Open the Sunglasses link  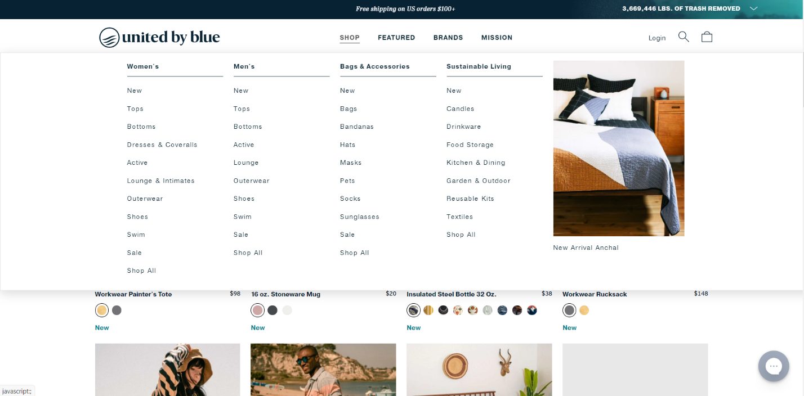[360, 217]
